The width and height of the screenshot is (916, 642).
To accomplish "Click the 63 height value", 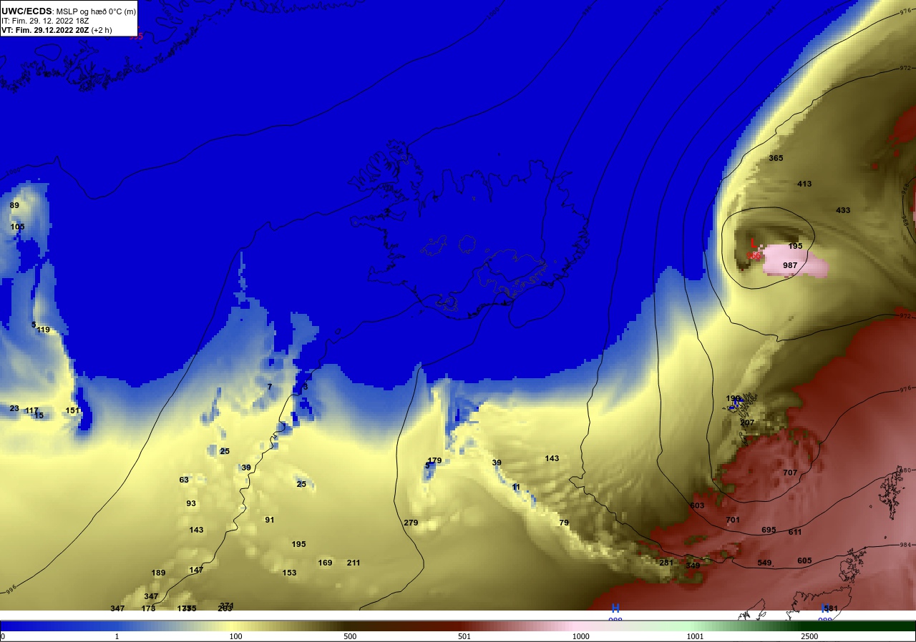I will pyautogui.click(x=184, y=480).
